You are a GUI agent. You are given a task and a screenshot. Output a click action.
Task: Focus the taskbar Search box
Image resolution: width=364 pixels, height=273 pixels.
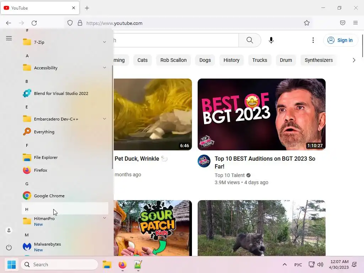coord(59,264)
